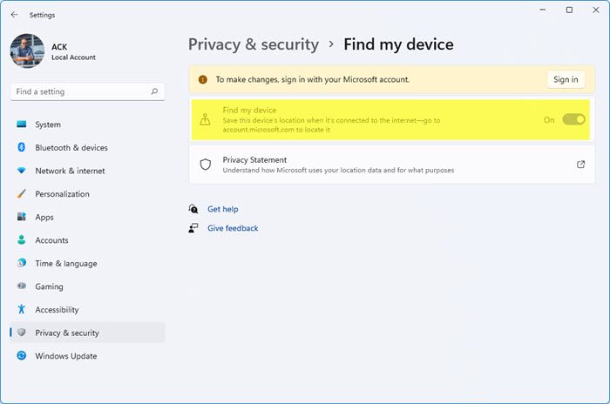This screenshot has width=610, height=404.
Task: Click the Privacy & security shield icon
Action: 22,332
